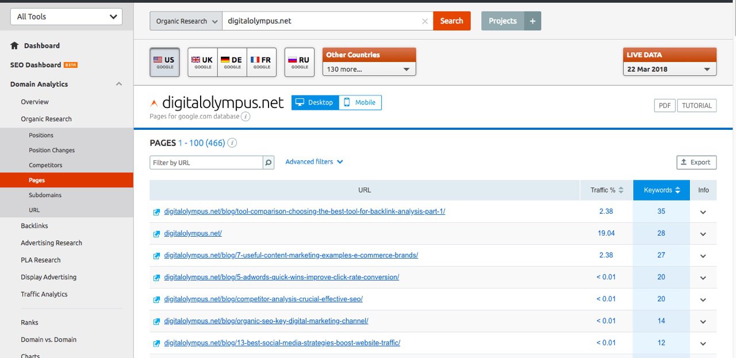Open external link icon for competitor-analysis row

[156, 299]
